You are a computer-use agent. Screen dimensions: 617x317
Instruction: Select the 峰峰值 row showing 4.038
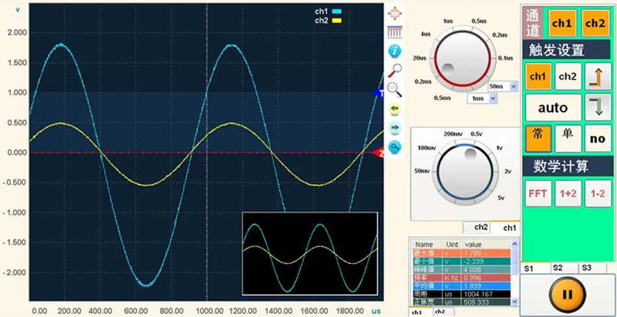(461, 270)
